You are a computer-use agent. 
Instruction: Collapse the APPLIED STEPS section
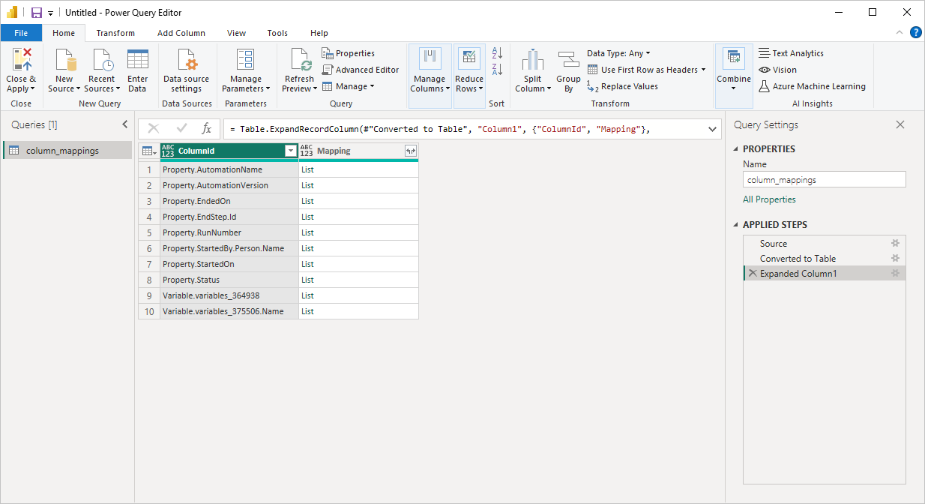pyautogui.click(x=736, y=224)
